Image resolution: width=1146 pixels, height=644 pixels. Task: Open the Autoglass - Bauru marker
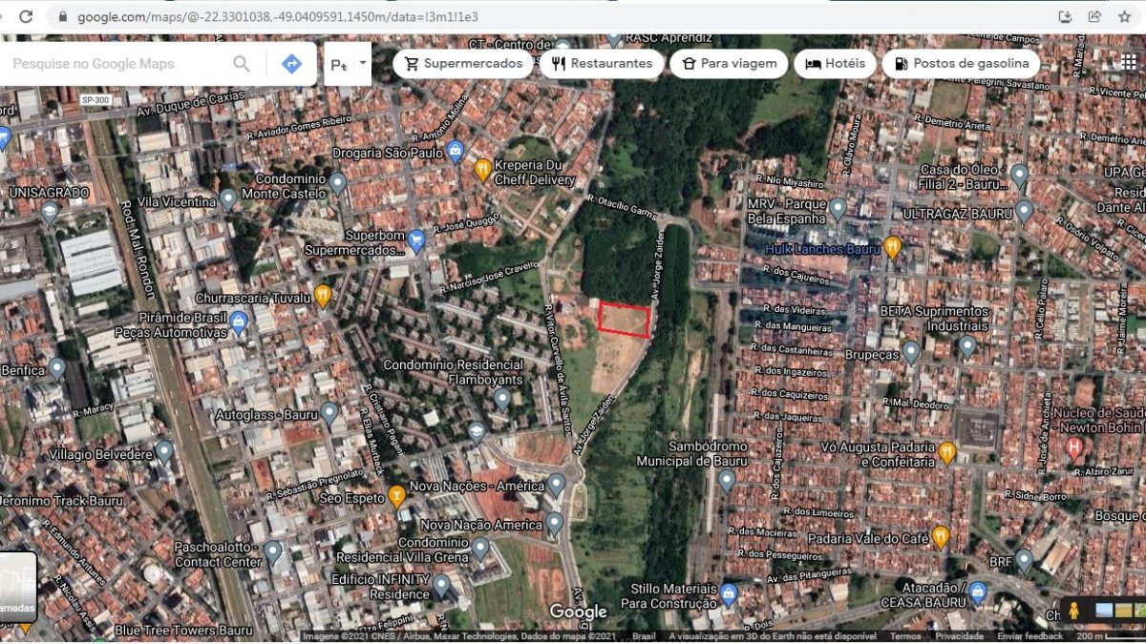click(329, 413)
